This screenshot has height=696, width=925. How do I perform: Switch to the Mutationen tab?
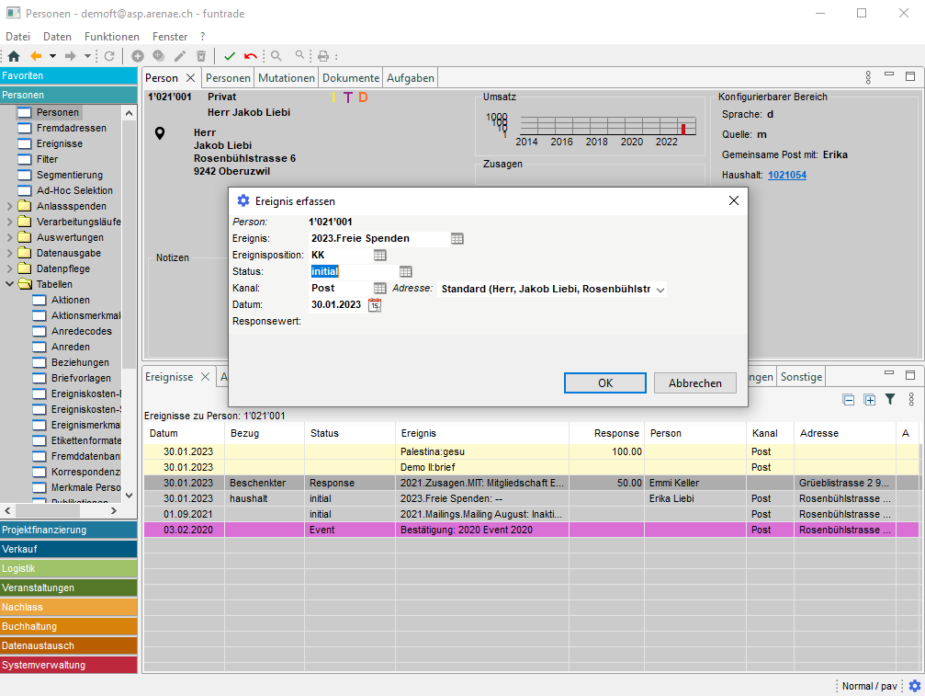click(286, 78)
